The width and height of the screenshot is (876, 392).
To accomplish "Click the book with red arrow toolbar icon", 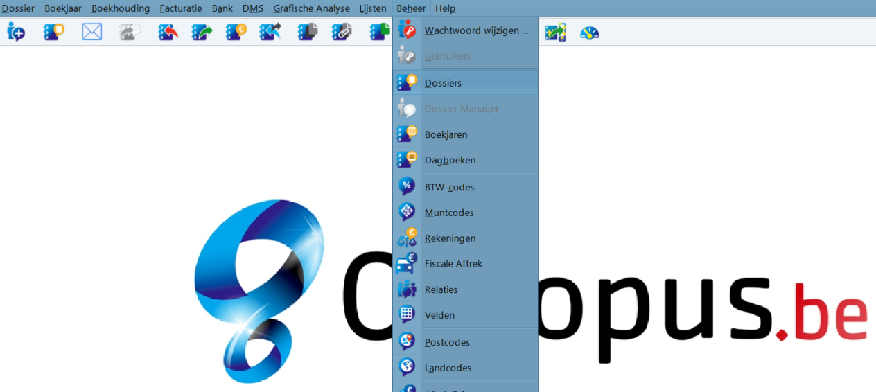I will (x=168, y=32).
